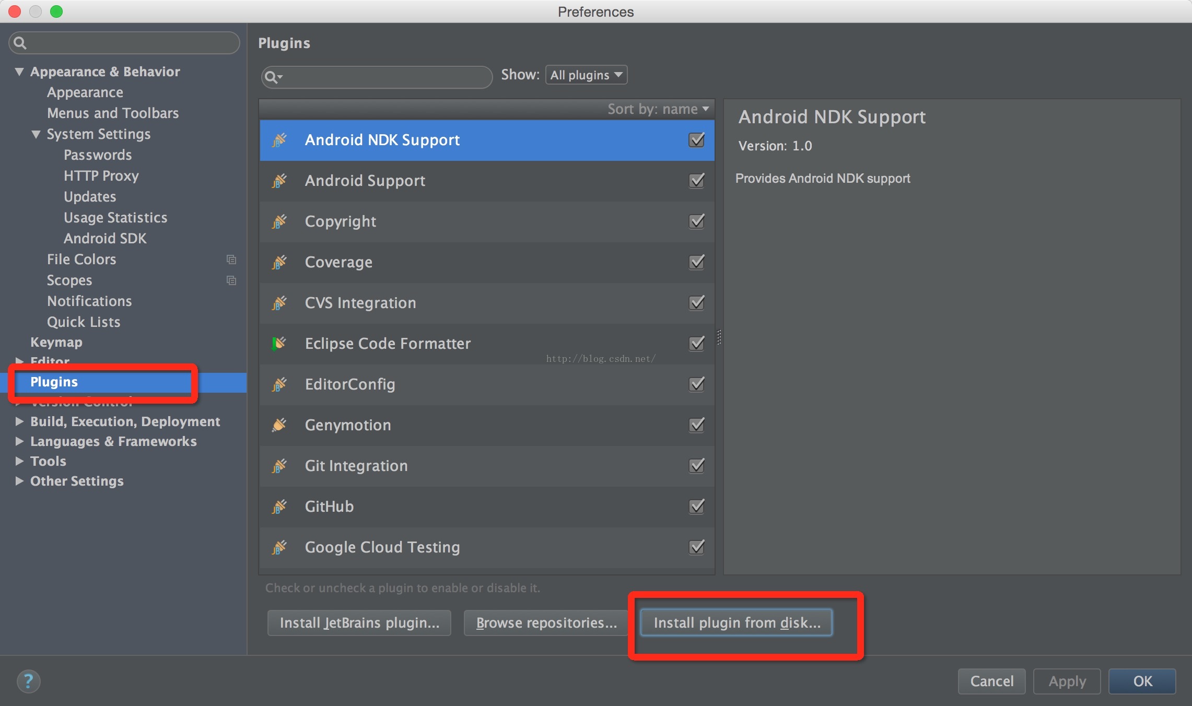Image resolution: width=1192 pixels, height=706 pixels.
Task: Click the Apply button
Action: (1067, 681)
